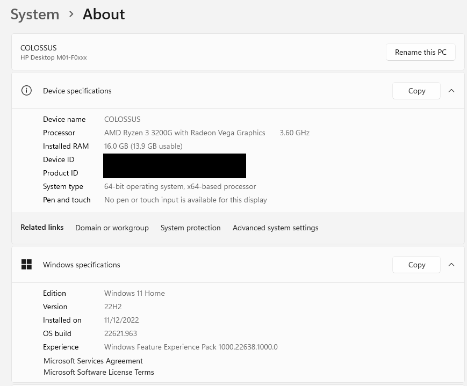Screen dimensions: 467x386
Task: Click HP Desktop M01-F0xxx model text
Action: 54,57
